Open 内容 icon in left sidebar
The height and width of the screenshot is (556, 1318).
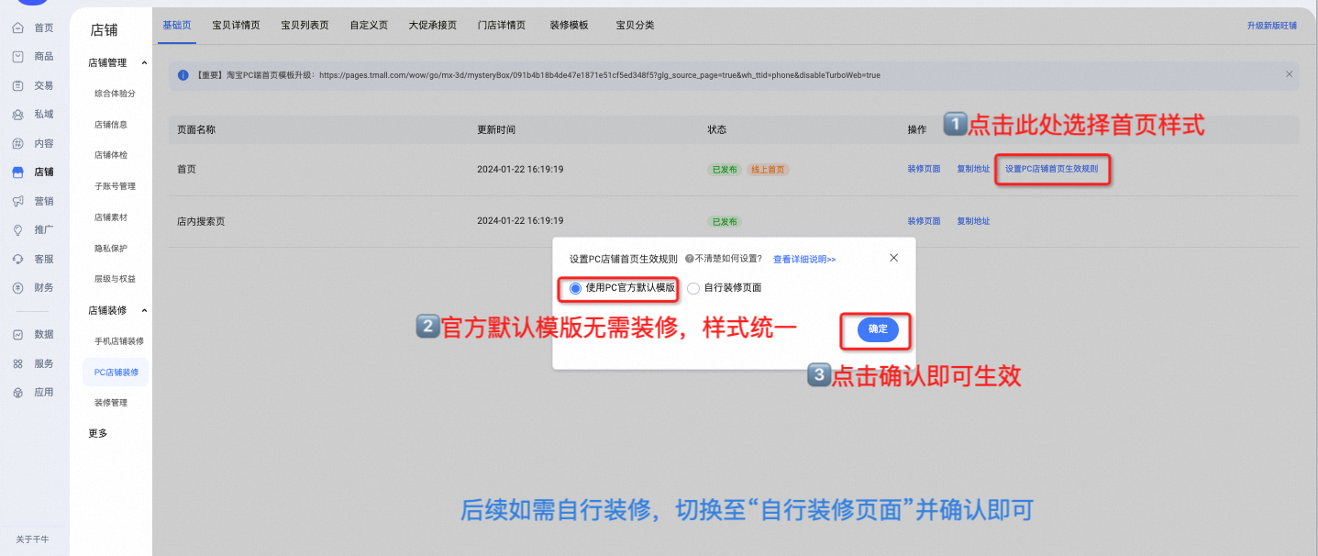coord(18,144)
